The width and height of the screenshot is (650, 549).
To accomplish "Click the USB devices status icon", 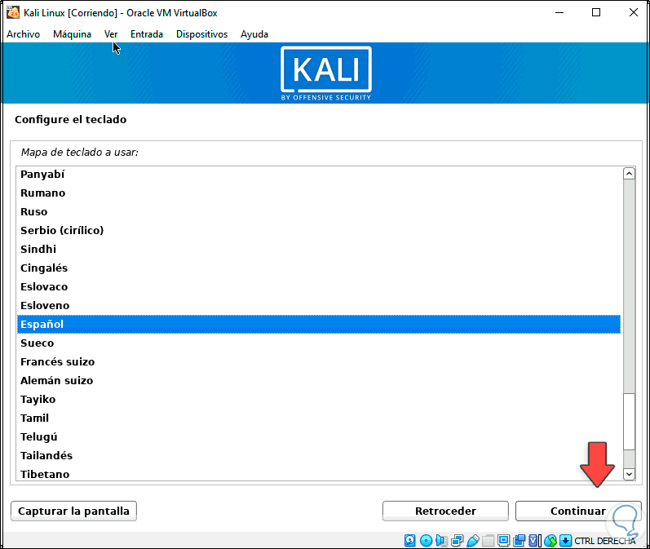I will [473, 540].
